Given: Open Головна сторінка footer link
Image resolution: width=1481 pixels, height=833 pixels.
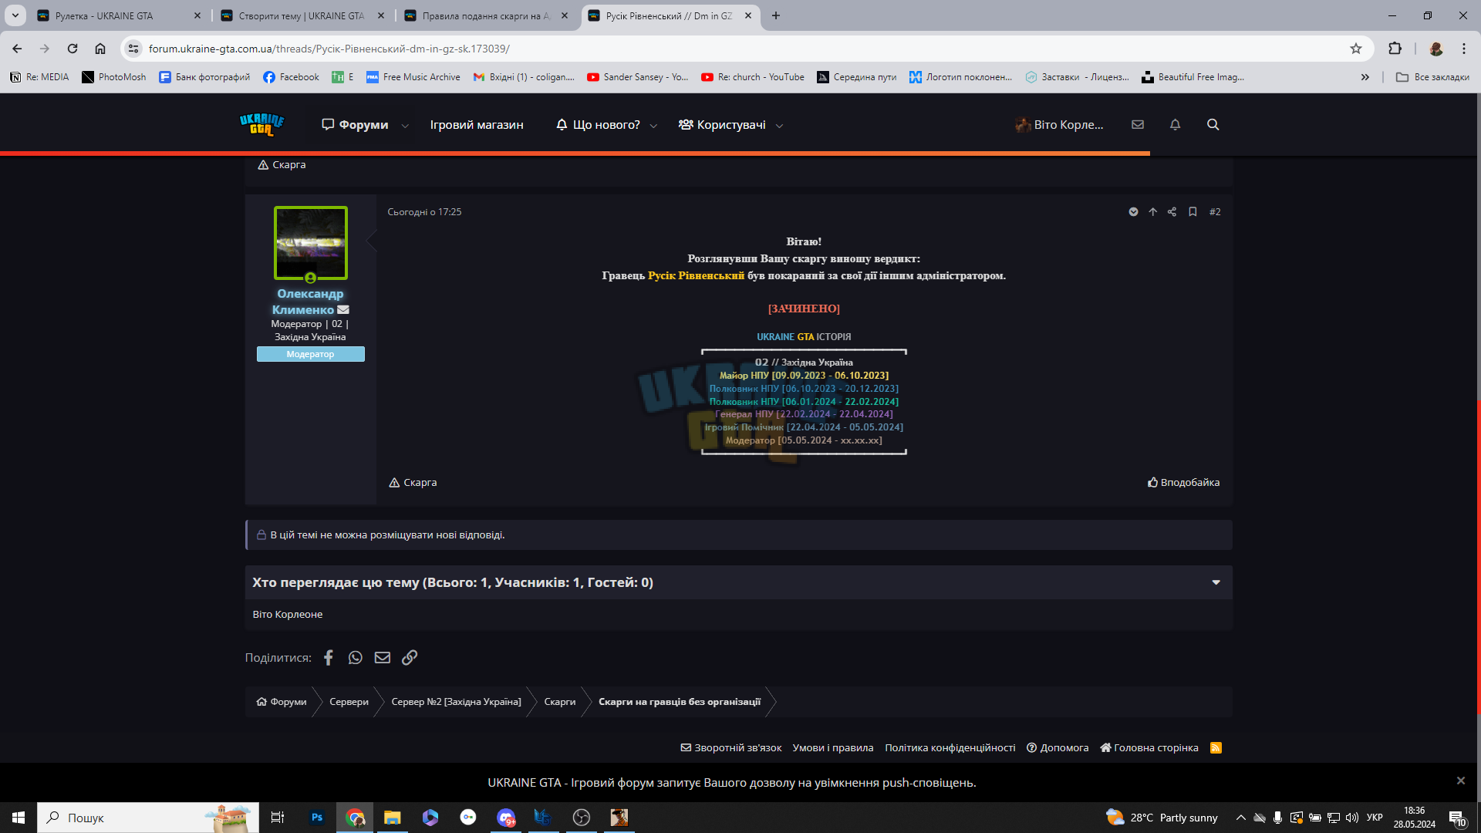Looking at the screenshot, I should [1149, 748].
